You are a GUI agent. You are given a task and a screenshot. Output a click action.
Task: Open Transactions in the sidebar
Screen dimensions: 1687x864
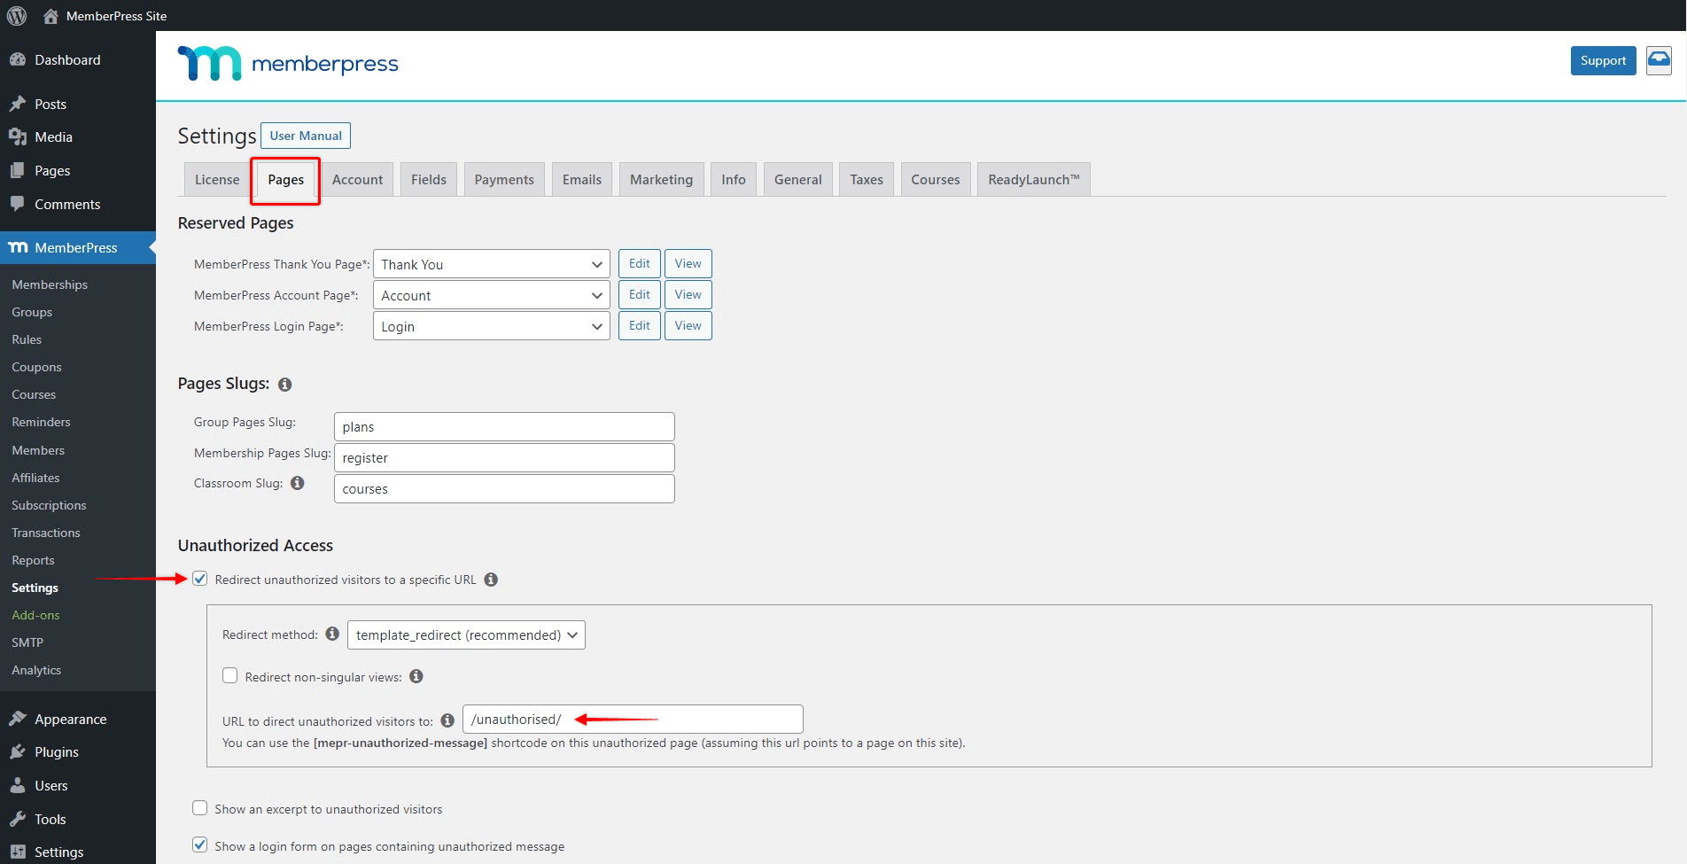[x=46, y=533]
